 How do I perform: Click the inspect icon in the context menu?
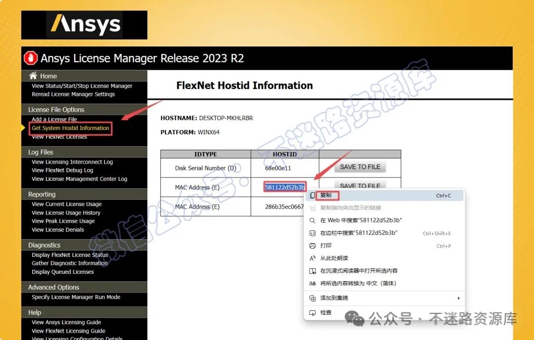312,313
